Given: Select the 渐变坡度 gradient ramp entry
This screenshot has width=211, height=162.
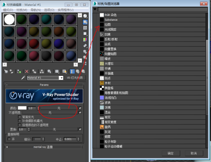Looking at the screenshot, I should pos(153,122).
